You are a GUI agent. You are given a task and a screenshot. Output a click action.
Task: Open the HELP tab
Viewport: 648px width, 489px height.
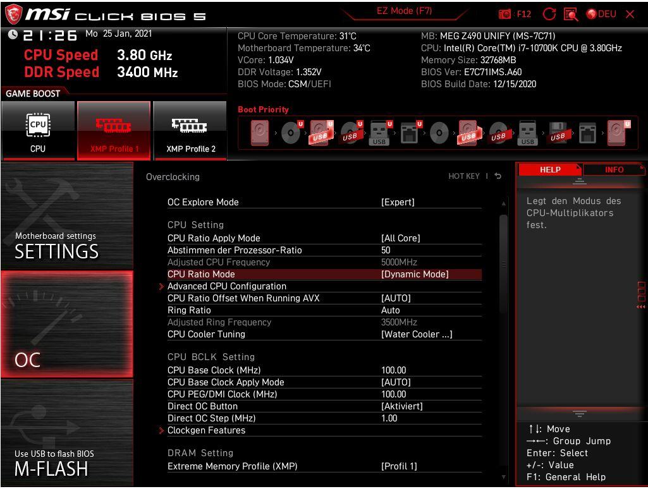(550, 170)
